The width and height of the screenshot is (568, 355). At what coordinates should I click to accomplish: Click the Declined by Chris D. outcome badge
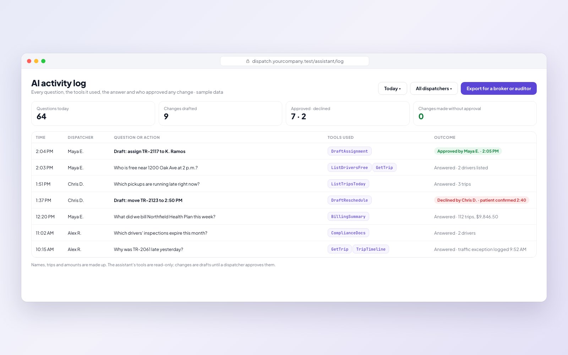click(x=482, y=200)
